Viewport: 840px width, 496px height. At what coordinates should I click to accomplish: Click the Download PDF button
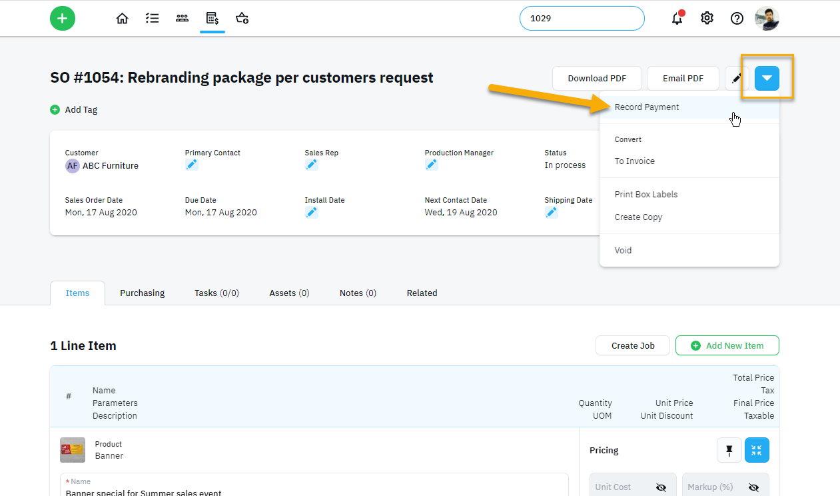click(x=597, y=78)
